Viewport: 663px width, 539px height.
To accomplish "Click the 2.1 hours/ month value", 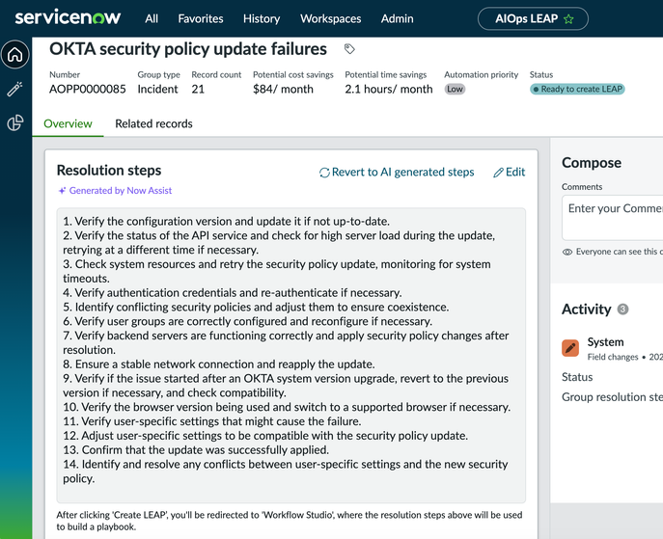I will click(389, 89).
